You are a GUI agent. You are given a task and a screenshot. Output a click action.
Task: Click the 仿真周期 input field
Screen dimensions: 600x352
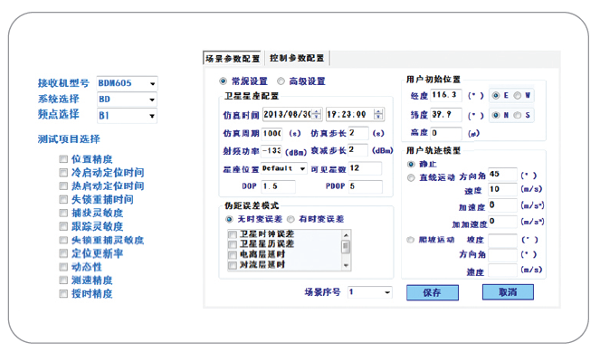coord(272,134)
